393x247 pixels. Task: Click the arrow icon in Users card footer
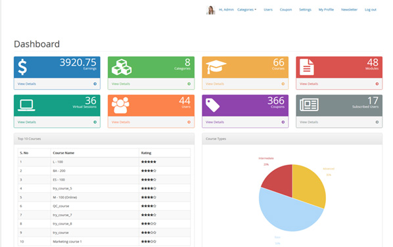[x=189, y=122]
